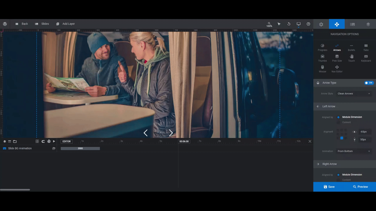Switch to the navigation options tab

tap(337, 24)
